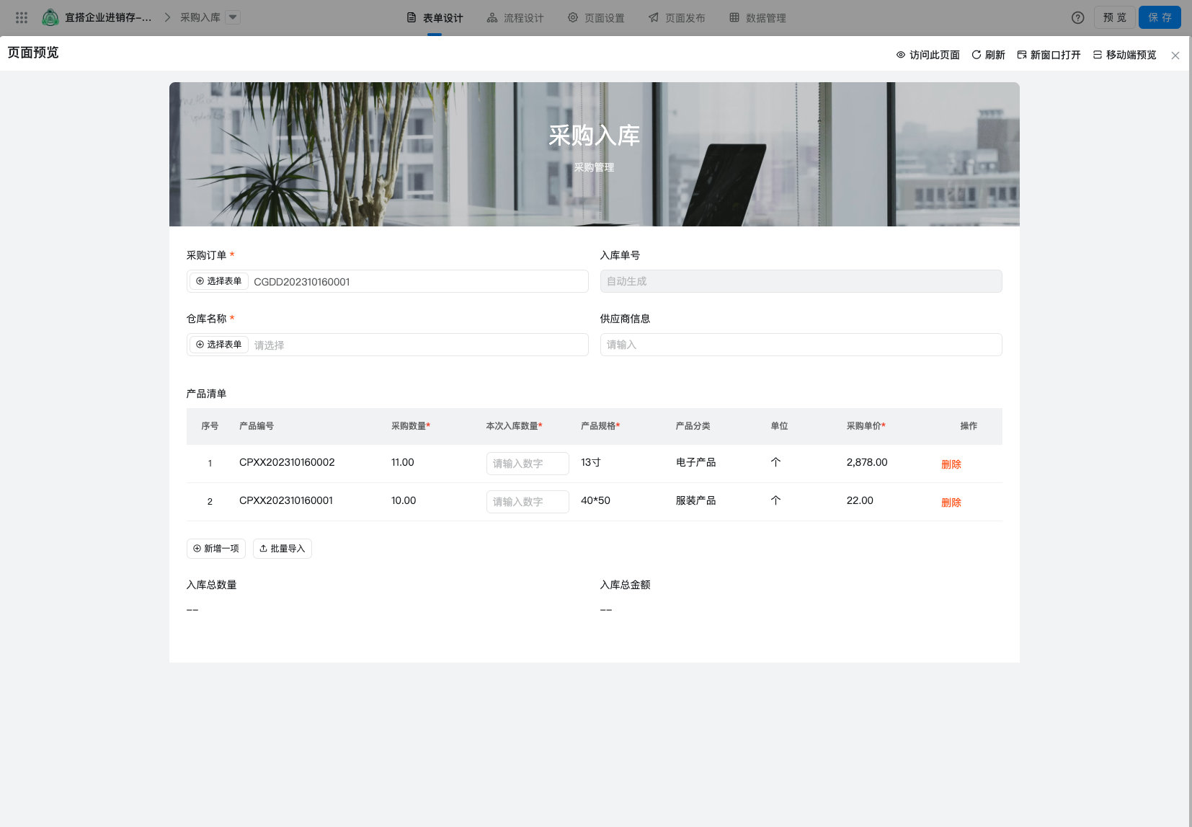
Task: Click product code CPXX202310160002
Action: pyautogui.click(x=287, y=462)
